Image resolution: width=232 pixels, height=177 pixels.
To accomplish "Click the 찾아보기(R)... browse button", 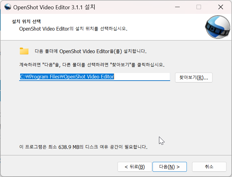I will tap(194, 78).
